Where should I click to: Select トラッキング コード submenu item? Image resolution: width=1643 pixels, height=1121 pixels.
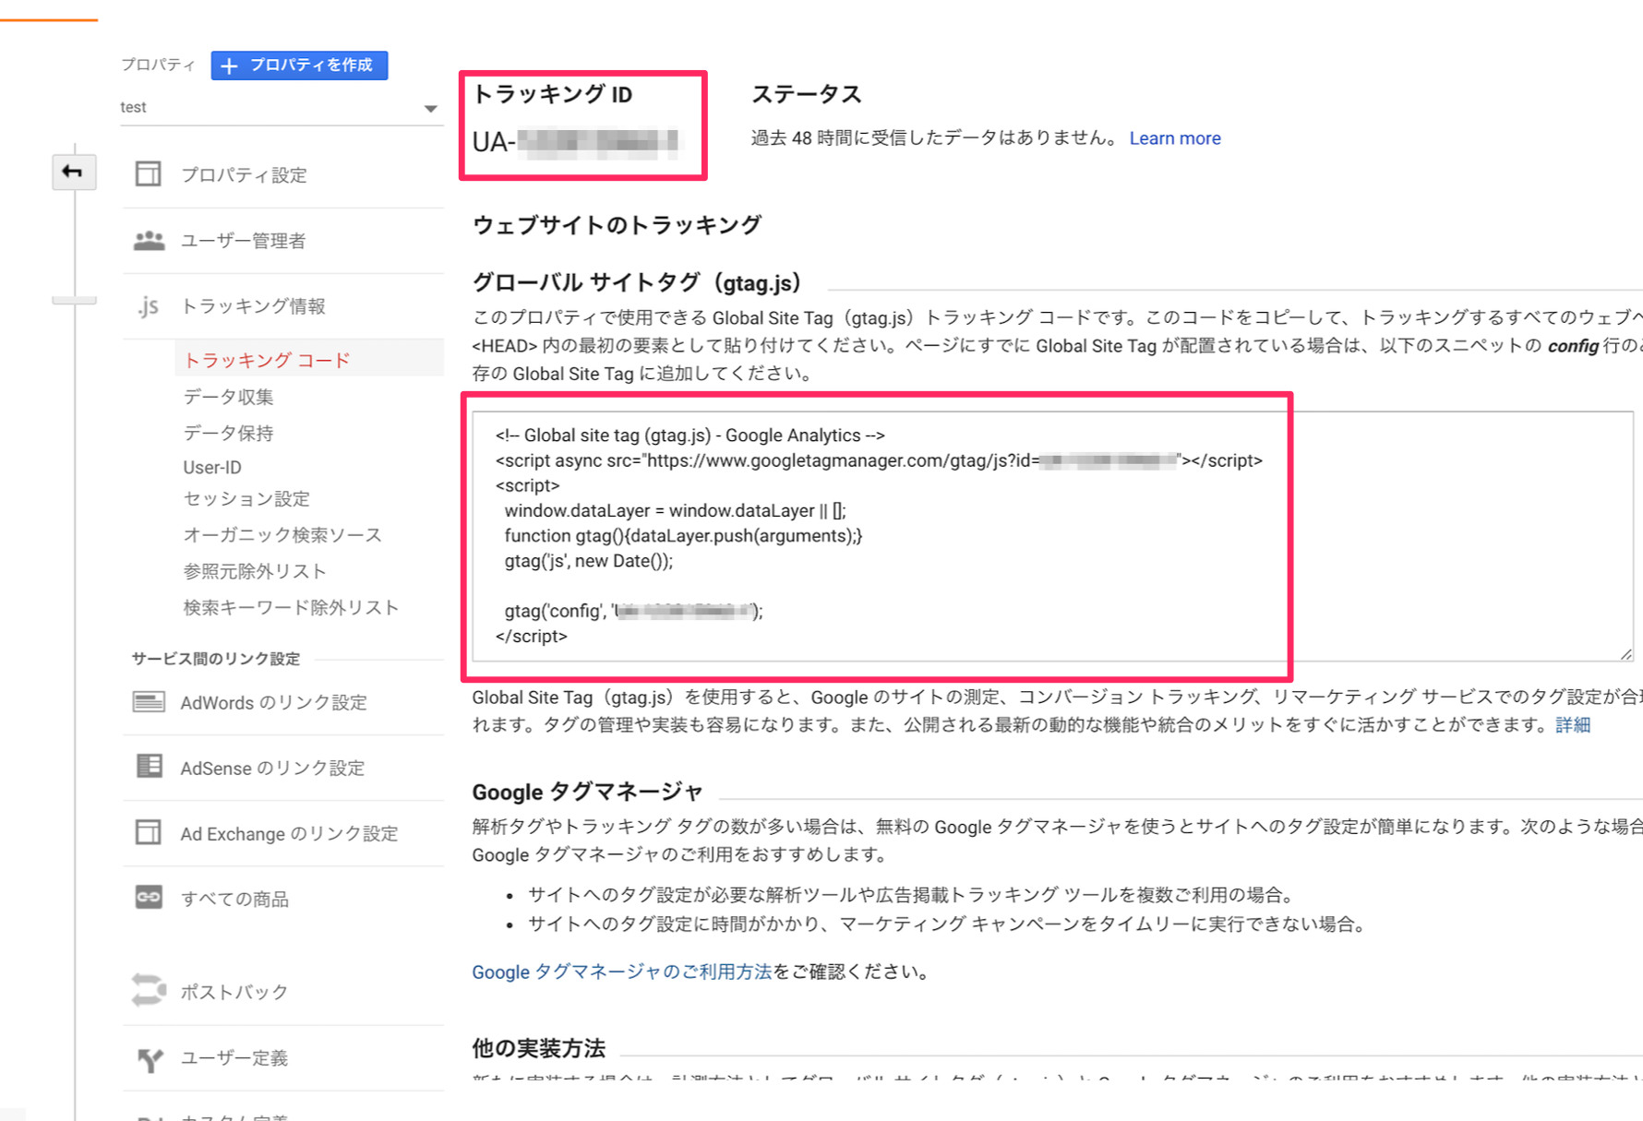(x=267, y=360)
